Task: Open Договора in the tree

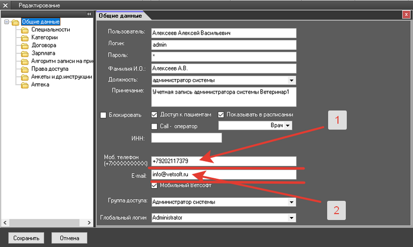Action: [x=44, y=45]
